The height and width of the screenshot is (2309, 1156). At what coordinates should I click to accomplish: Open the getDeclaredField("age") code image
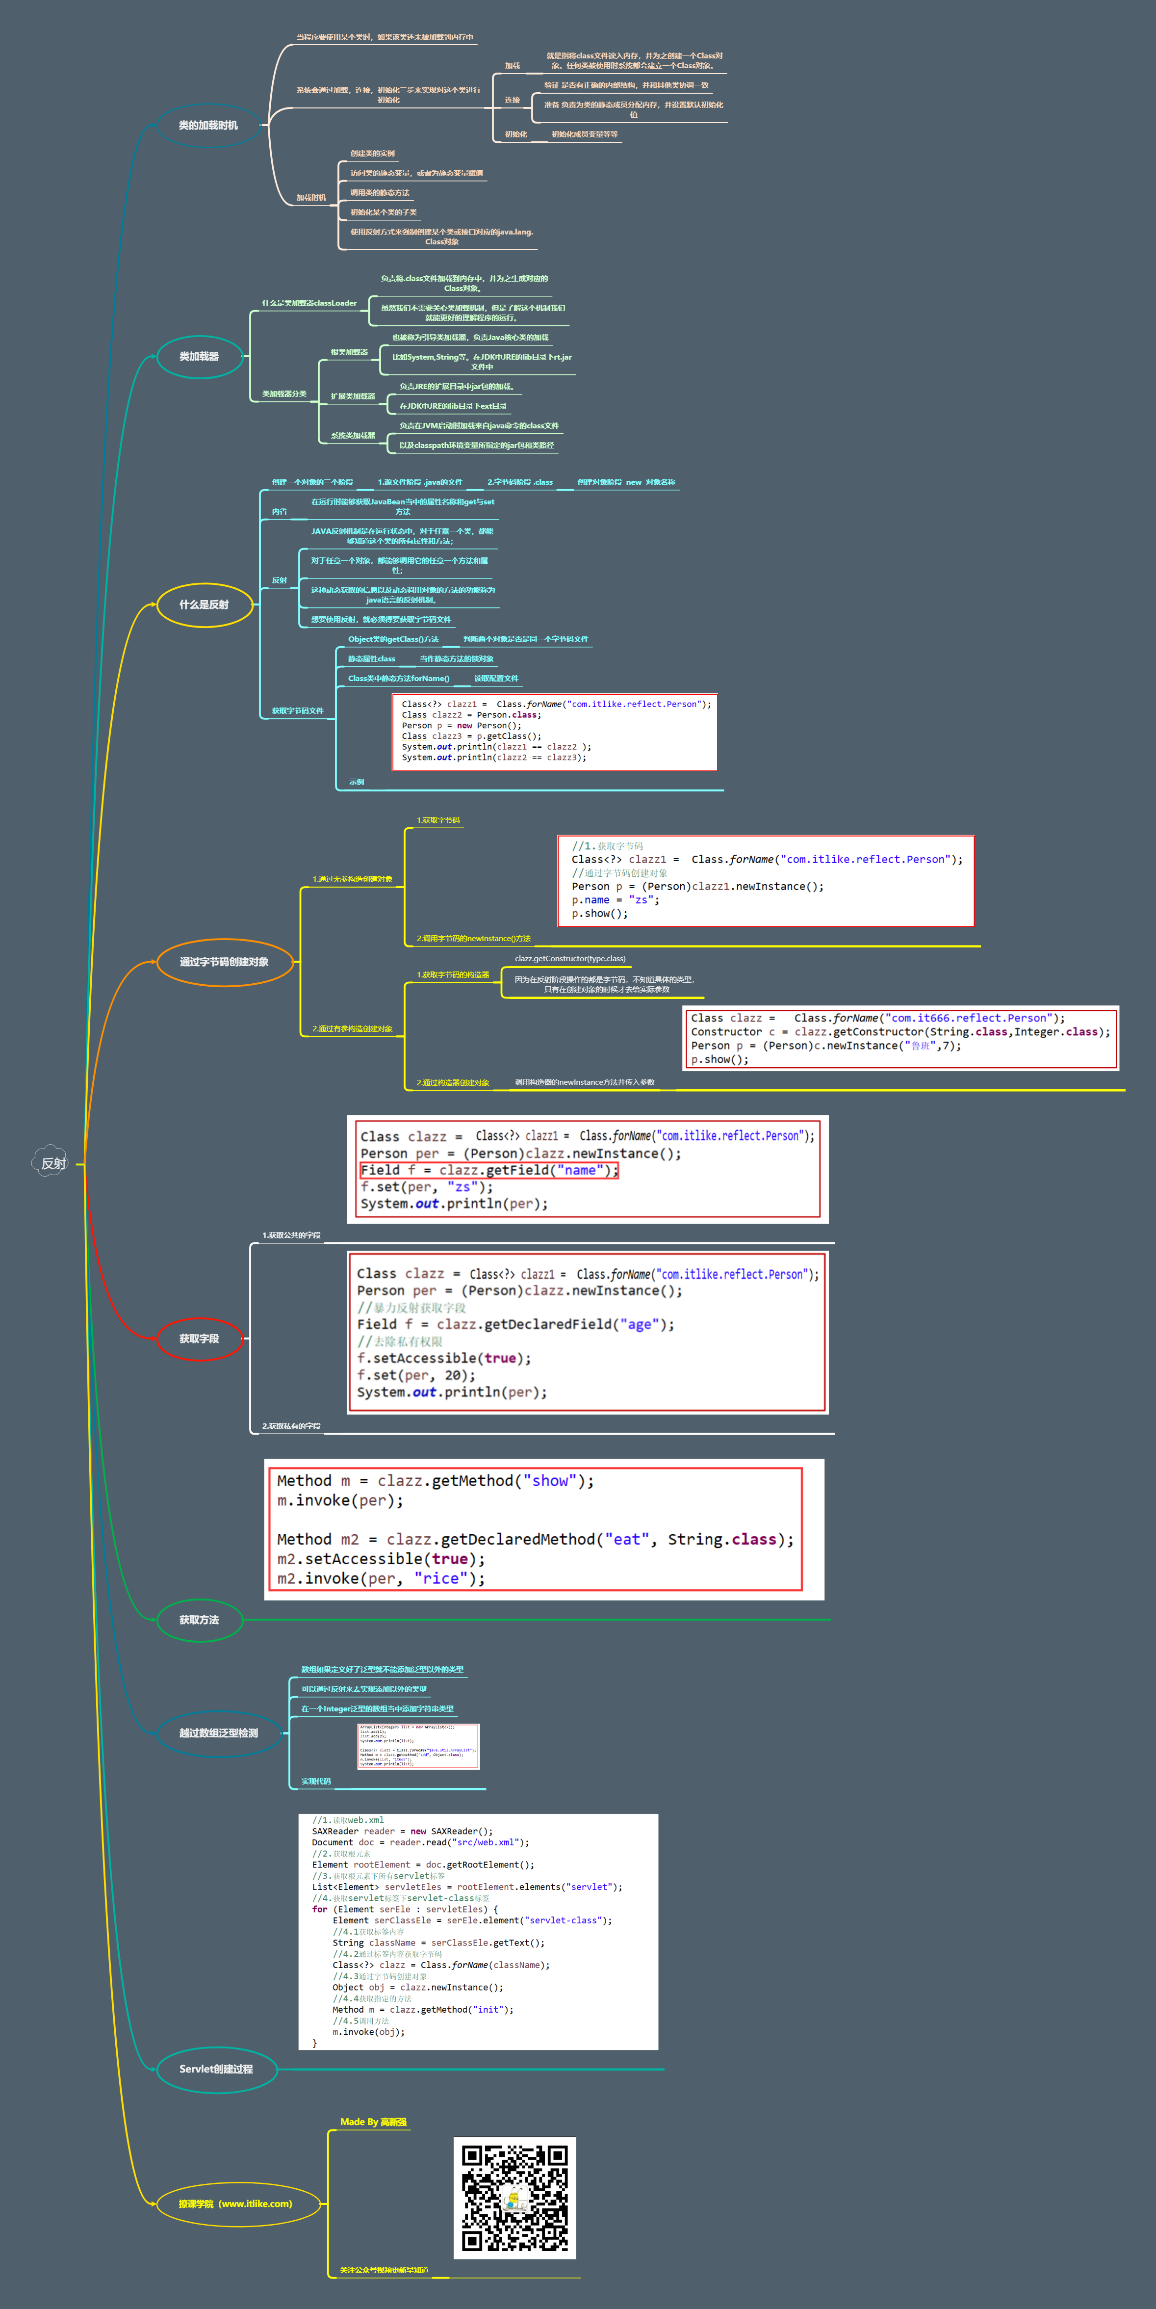click(x=588, y=1332)
